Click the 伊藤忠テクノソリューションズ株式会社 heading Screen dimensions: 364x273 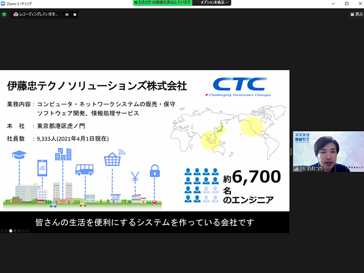97,86
